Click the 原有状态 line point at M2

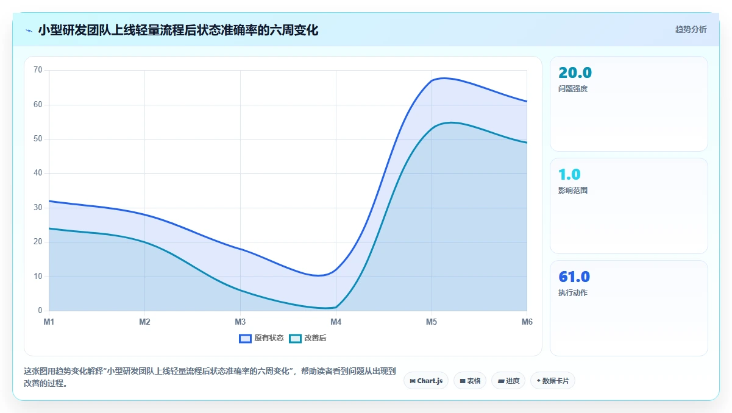144,214
